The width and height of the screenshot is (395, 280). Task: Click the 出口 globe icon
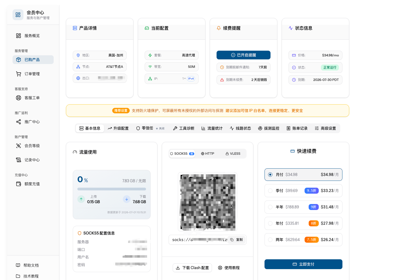click(78, 78)
